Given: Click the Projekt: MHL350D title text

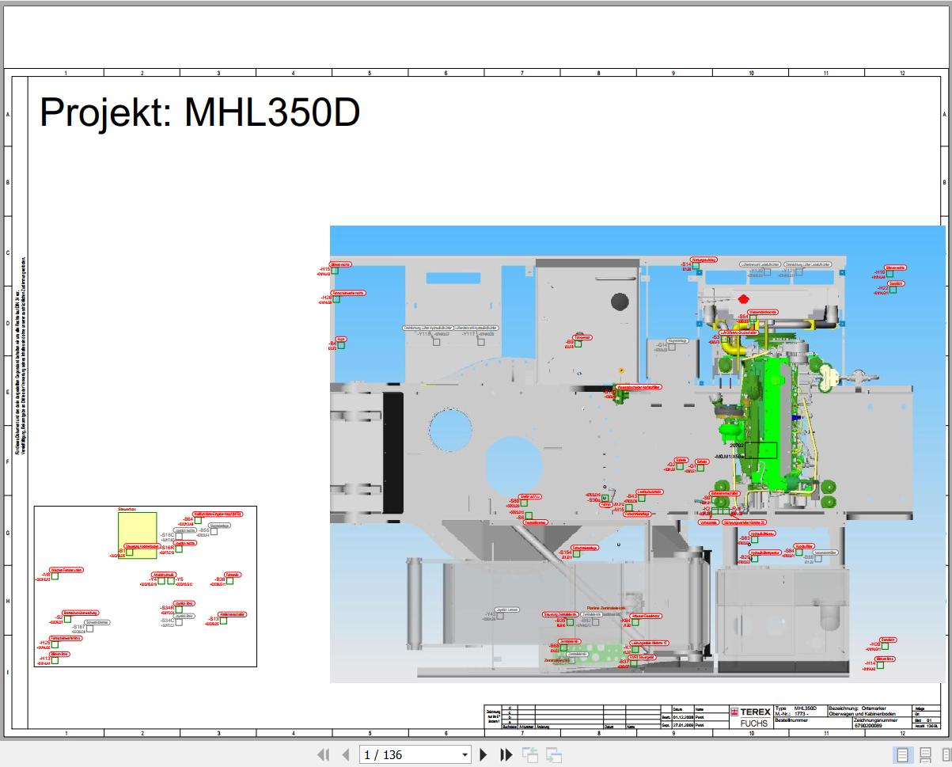Looking at the screenshot, I should [x=199, y=111].
